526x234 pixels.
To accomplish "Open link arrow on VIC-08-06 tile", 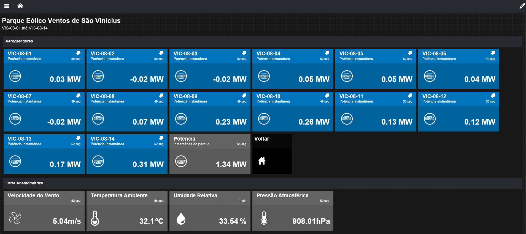I will [493, 53].
